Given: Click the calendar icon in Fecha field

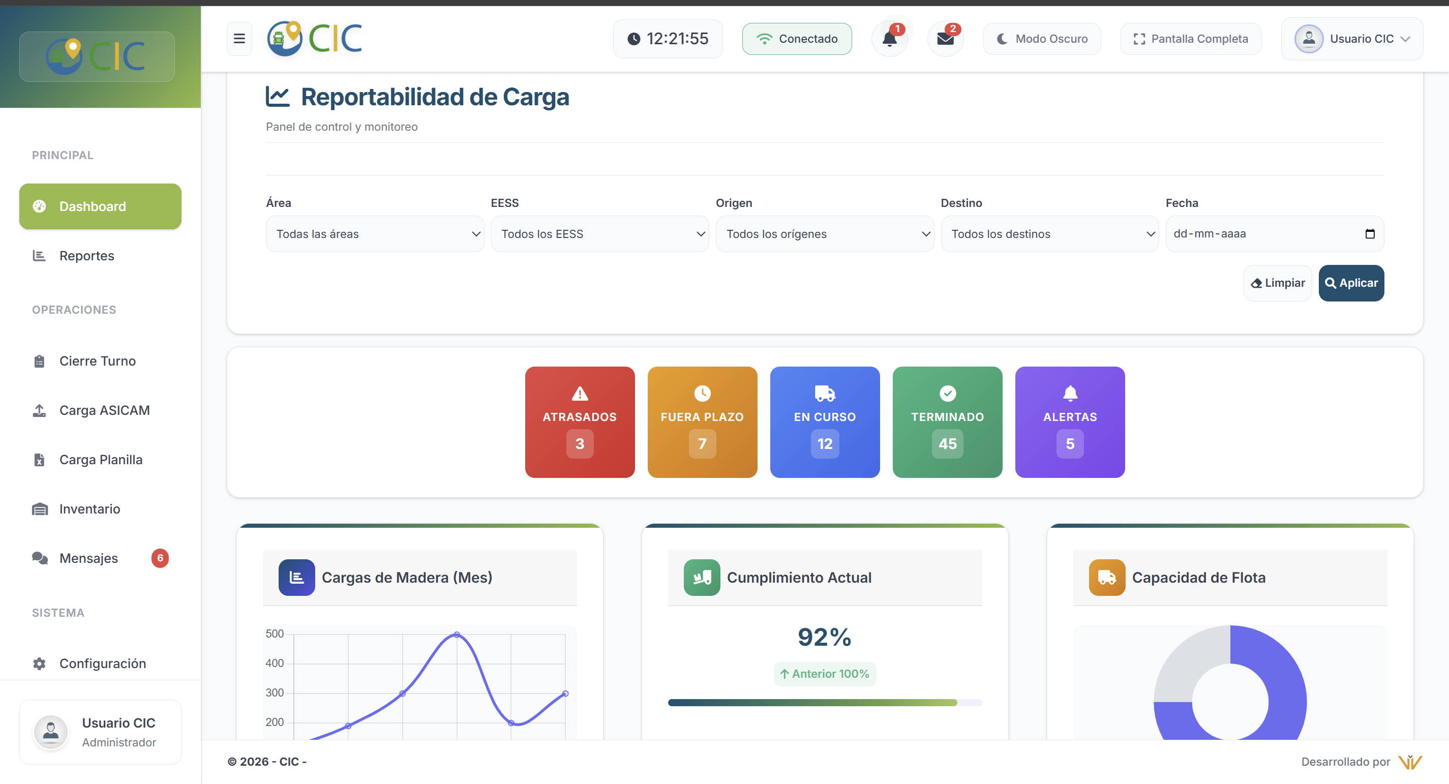Looking at the screenshot, I should pos(1370,234).
